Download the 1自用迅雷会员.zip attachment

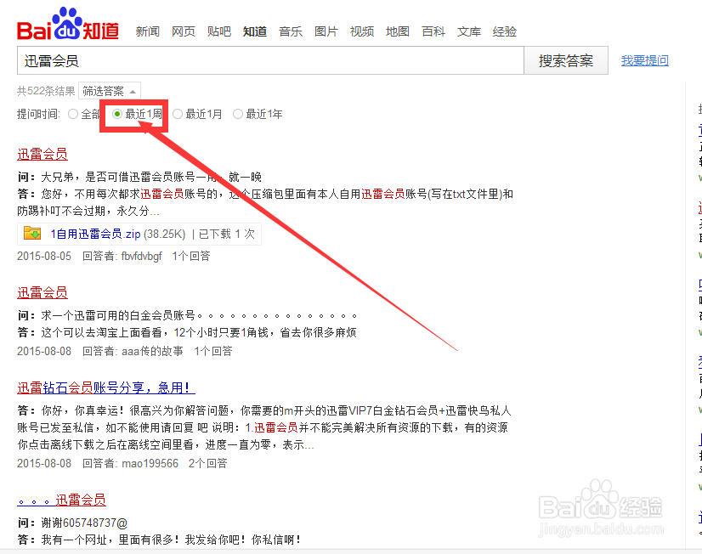(x=95, y=234)
